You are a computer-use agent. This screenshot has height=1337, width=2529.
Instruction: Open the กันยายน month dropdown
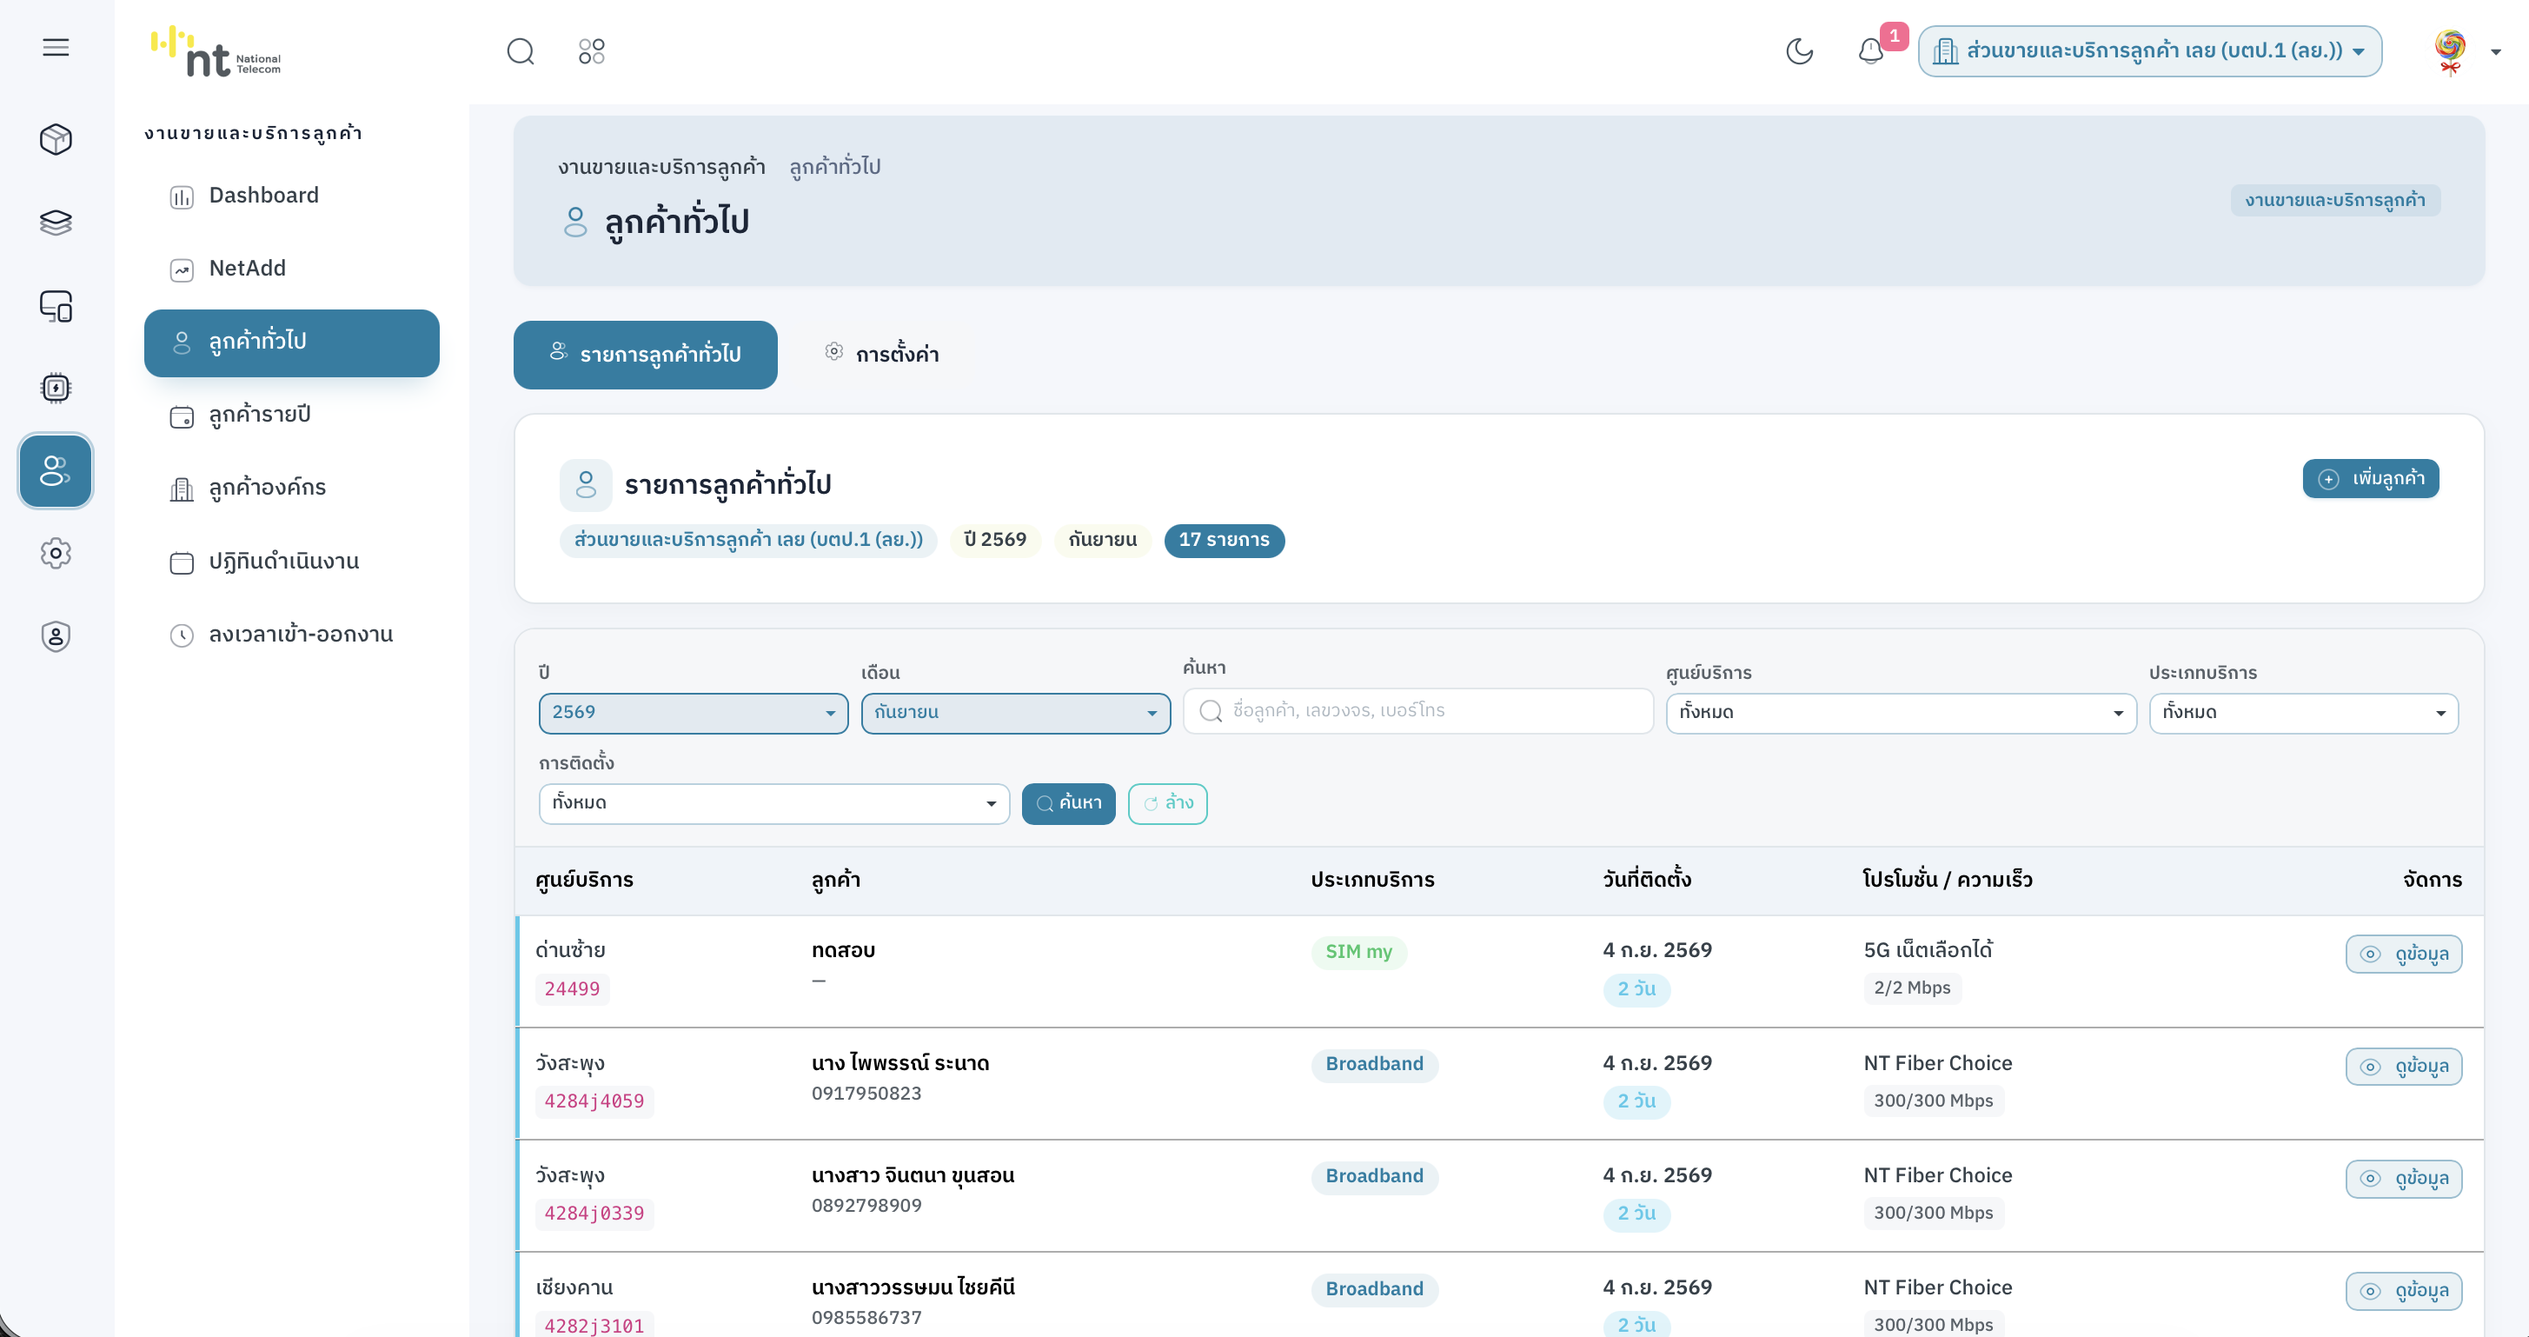(x=1015, y=712)
